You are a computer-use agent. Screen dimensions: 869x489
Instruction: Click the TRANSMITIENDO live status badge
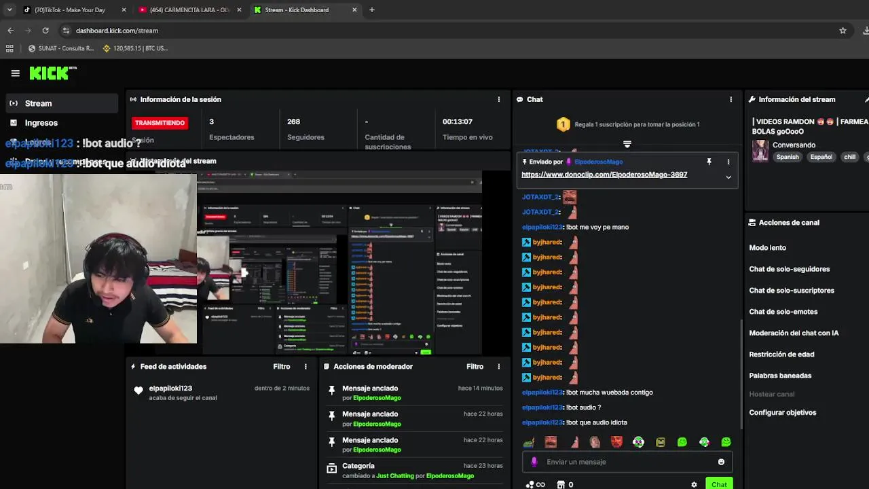click(x=160, y=123)
